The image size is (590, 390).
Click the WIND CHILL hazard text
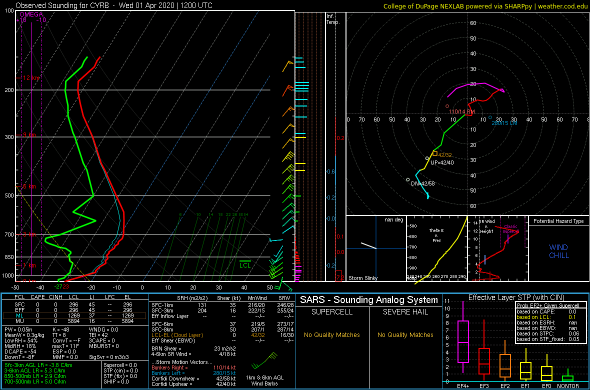tap(558, 251)
